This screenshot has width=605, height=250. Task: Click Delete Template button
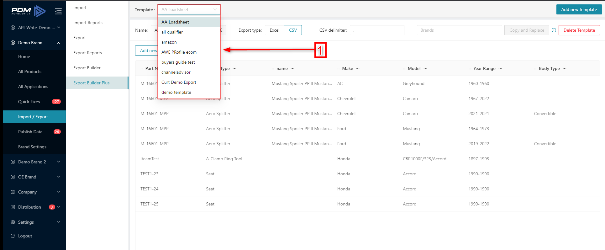(x=579, y=30)
